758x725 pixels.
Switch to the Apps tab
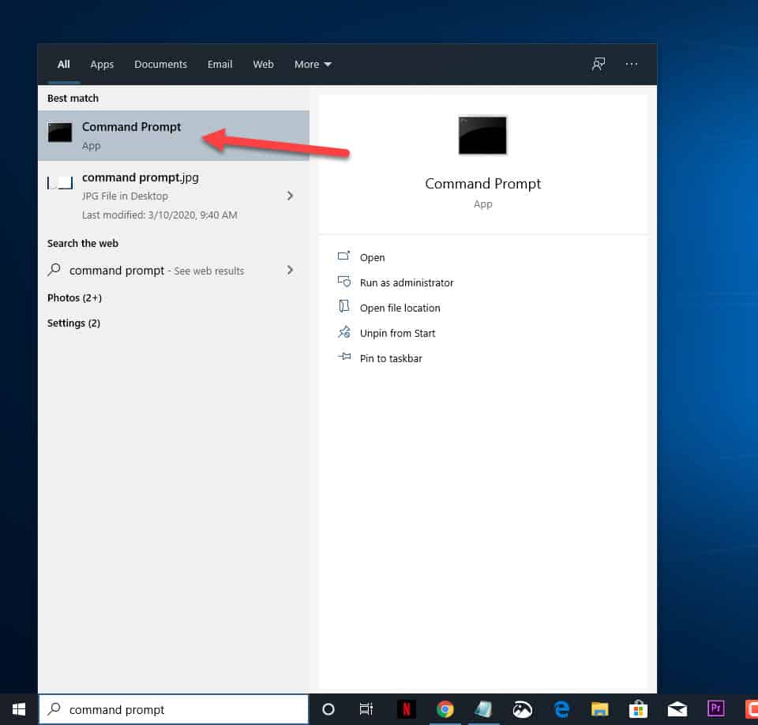click(x=102, y=64)
